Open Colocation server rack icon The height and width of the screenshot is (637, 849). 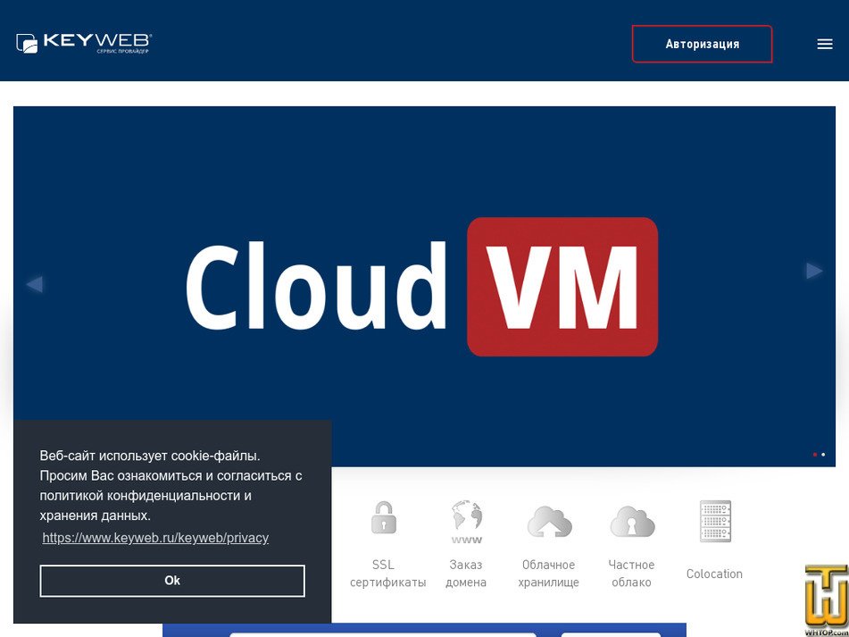pos(715,521)
